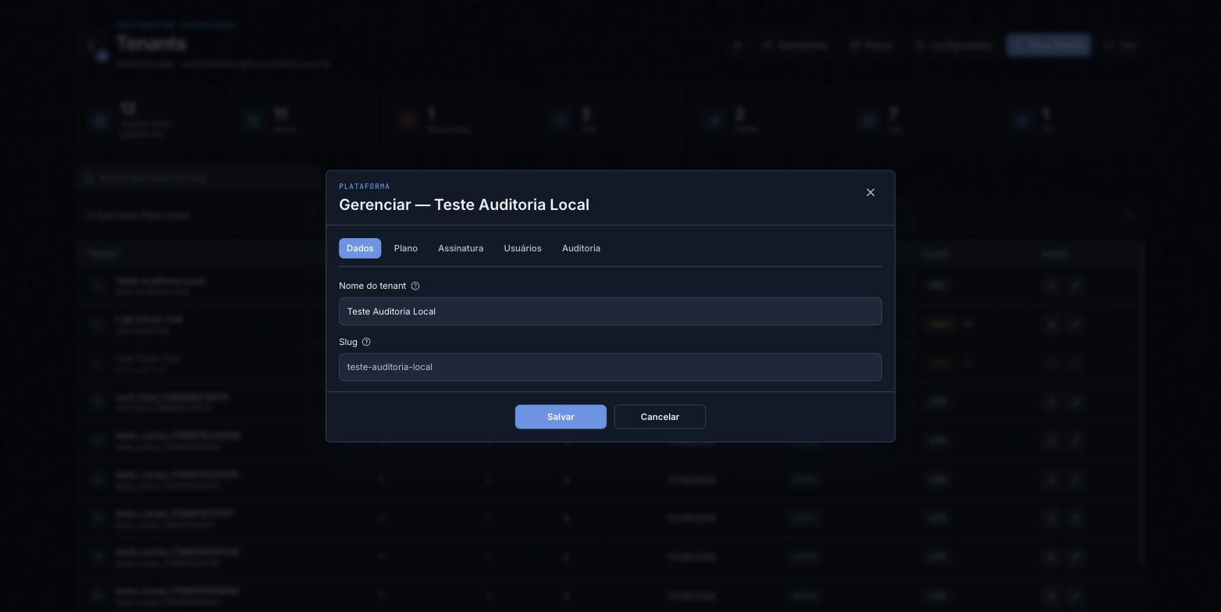1221x612 pixels.
Task: Close the Gerenciar dialog with the X
Action: [870, 193]
